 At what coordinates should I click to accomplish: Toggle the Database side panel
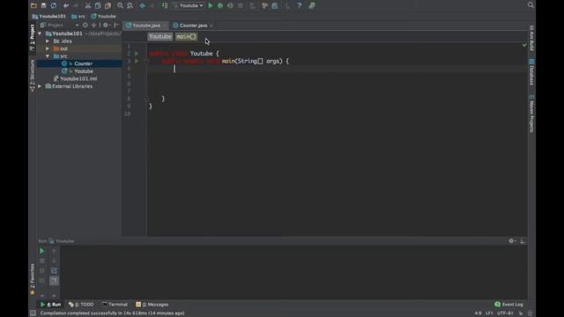(531, 72)
